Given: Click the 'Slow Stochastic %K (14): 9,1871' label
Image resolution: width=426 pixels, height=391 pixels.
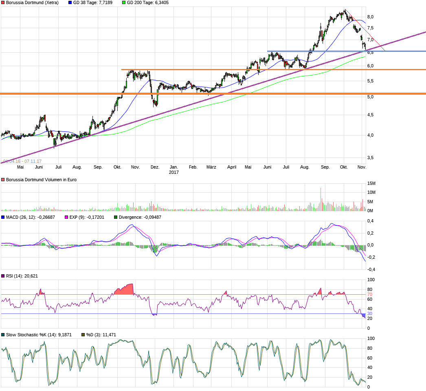Looking at the screenshot, I should [x=39, y=335].
